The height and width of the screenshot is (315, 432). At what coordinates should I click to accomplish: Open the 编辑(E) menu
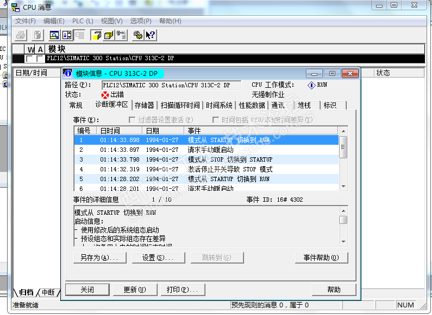coord(54,21)
